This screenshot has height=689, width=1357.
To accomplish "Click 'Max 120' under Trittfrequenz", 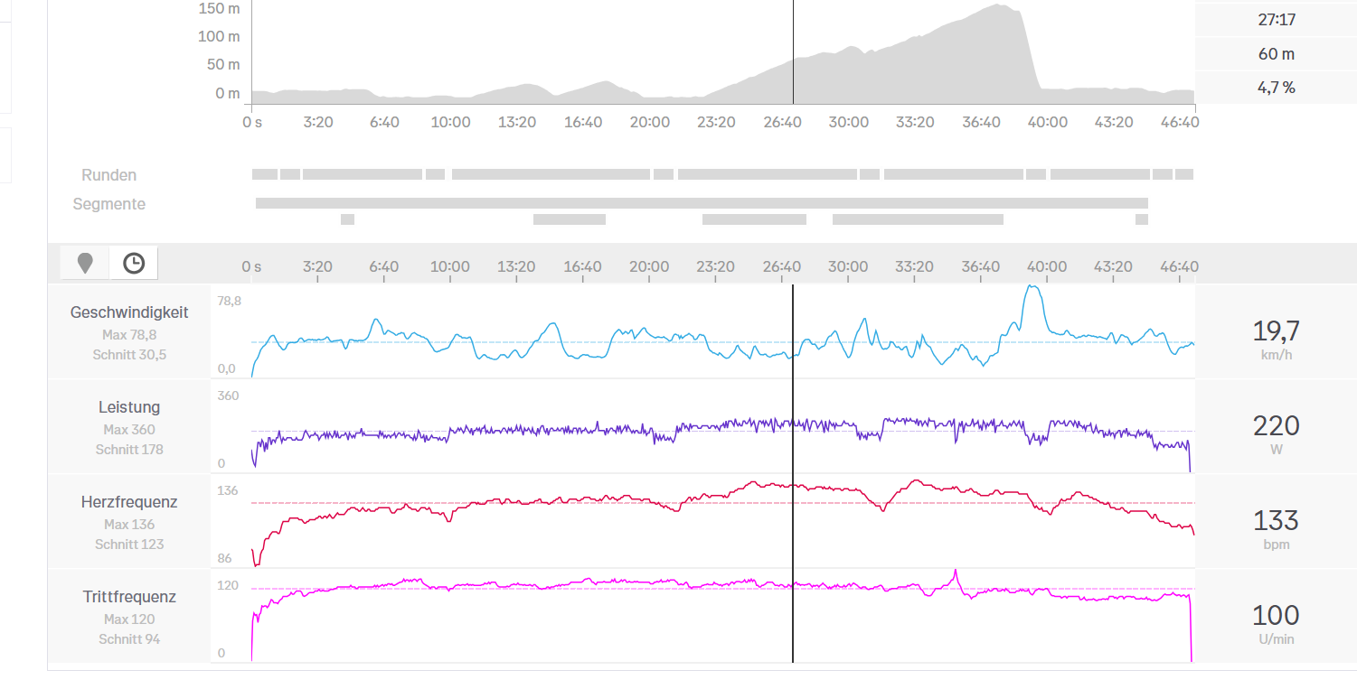I will (129, 619).
